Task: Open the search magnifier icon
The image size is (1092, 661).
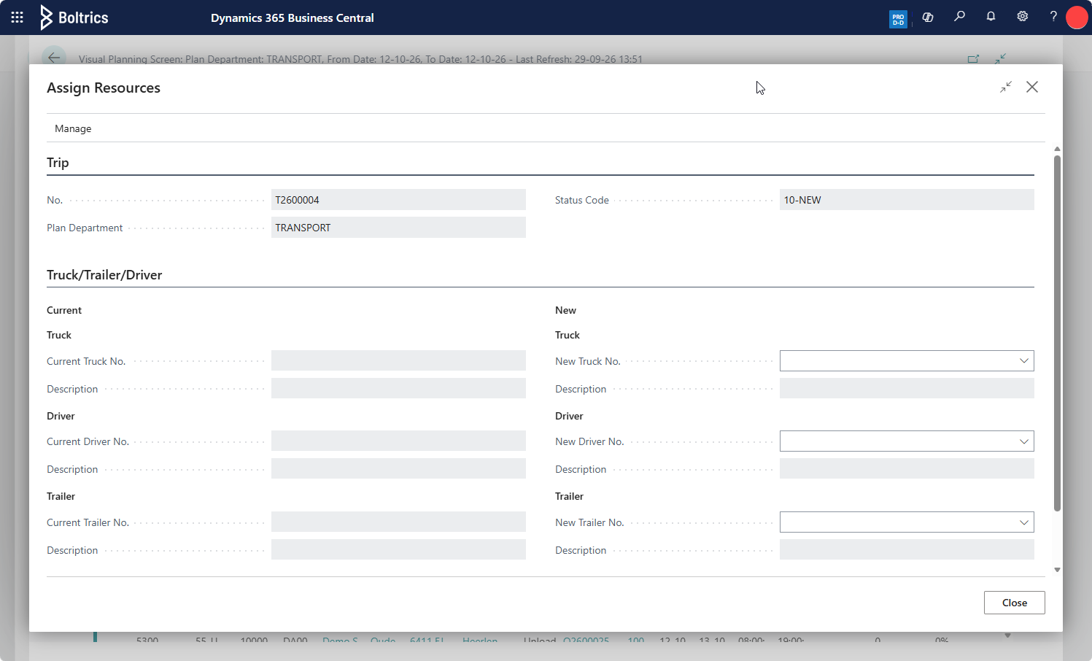Action: pyautogui.click(x=960, y=16)
